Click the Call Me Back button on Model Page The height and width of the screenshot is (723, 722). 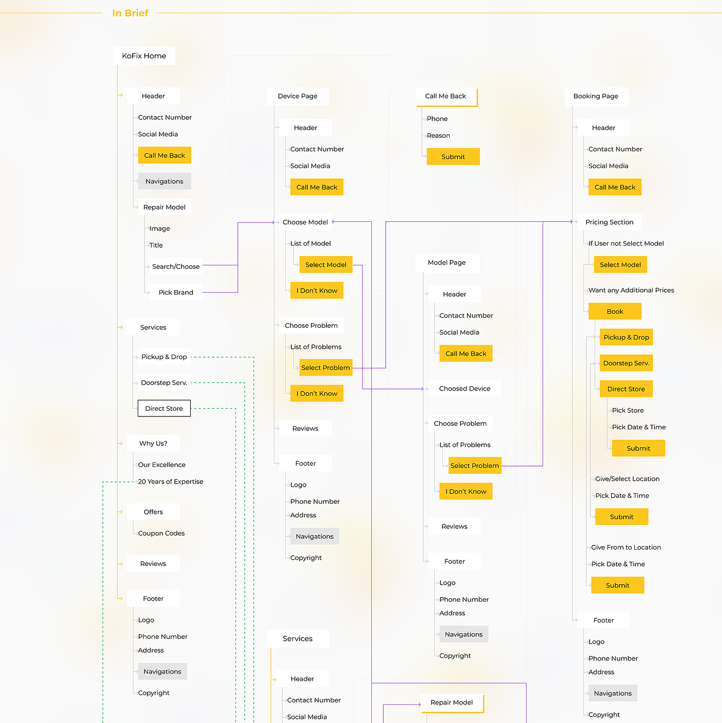pyautogui.click(x=466, y=354)
